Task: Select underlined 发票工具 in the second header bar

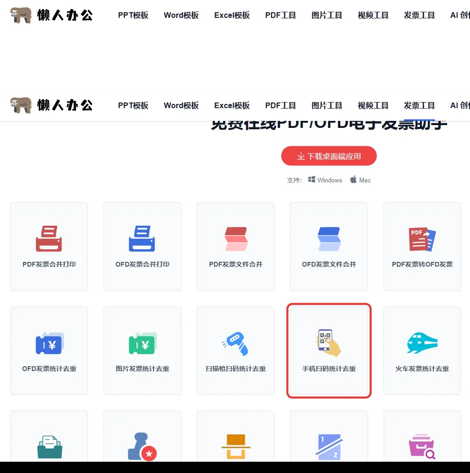Action: [x=419, y=105]
